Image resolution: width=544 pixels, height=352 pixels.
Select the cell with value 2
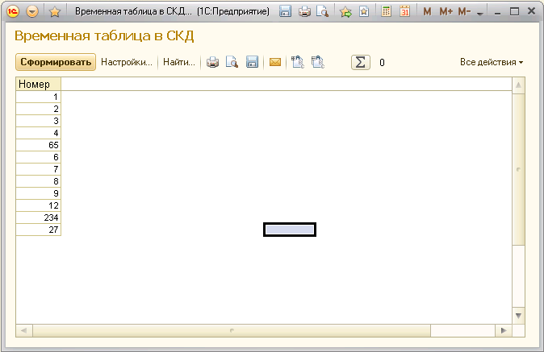pyautogui.click(x=39, y=109)
